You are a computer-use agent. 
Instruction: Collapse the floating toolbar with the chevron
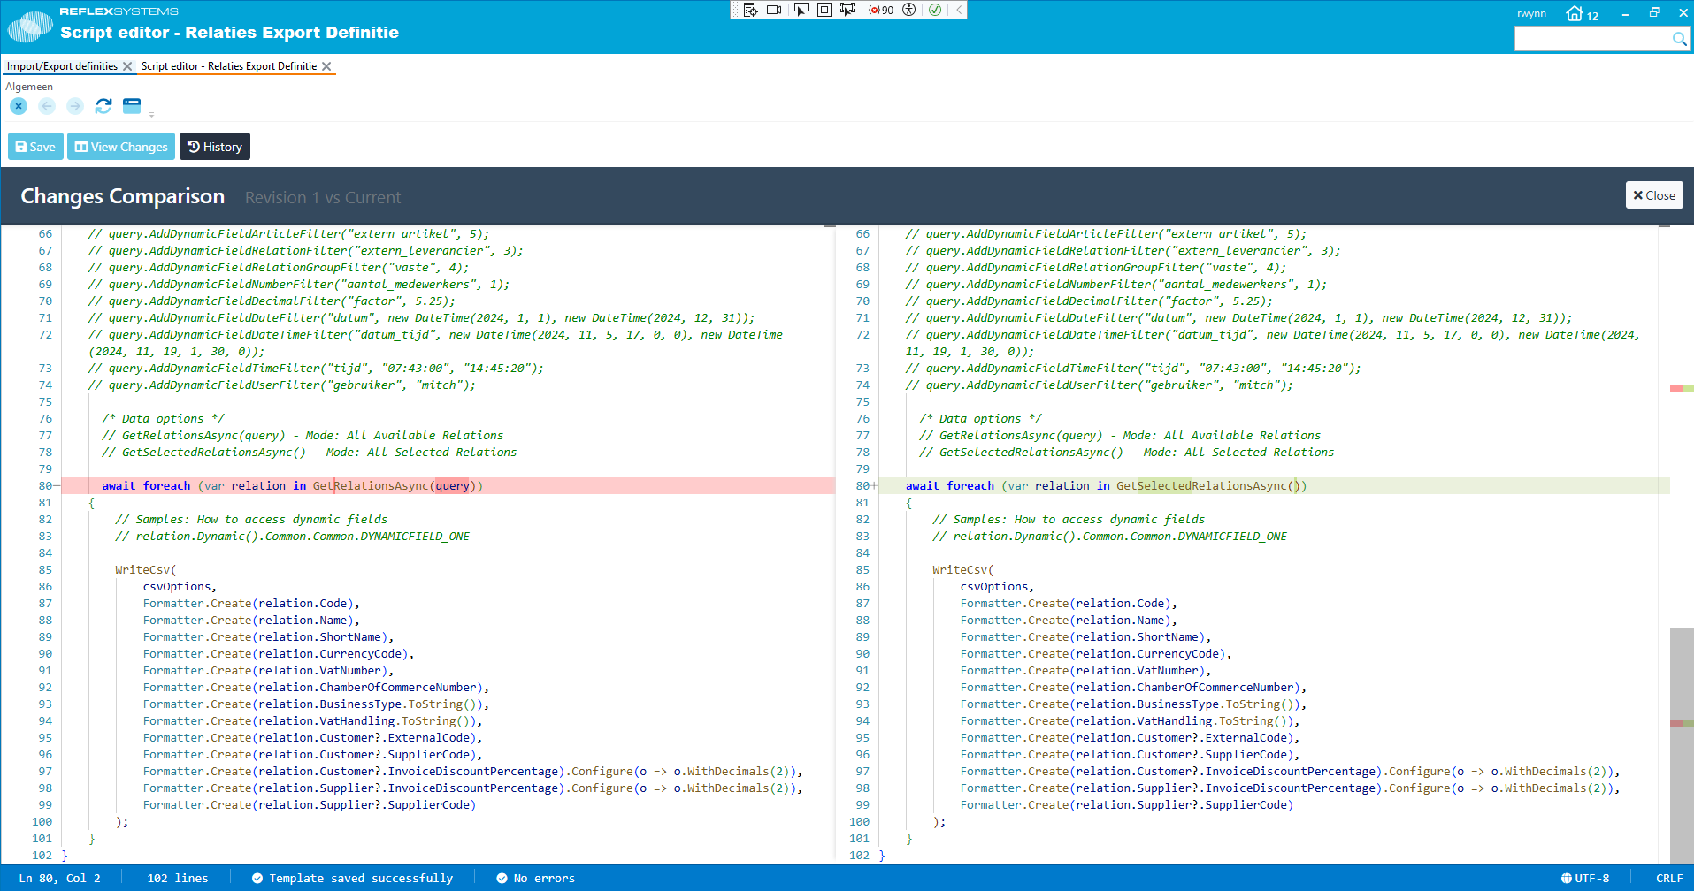pos(959,10)
